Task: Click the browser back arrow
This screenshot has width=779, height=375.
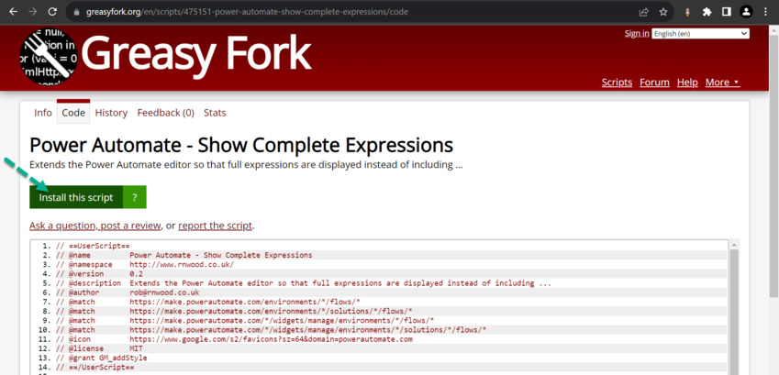Action: pyautogui.click(x=14, y=11)
